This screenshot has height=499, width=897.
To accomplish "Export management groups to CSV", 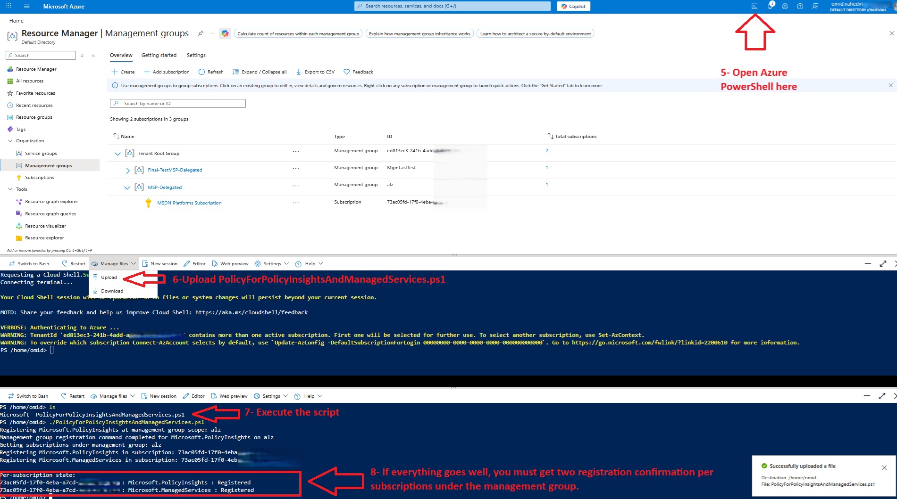I will pyautogui.click(x=315, y=72).
